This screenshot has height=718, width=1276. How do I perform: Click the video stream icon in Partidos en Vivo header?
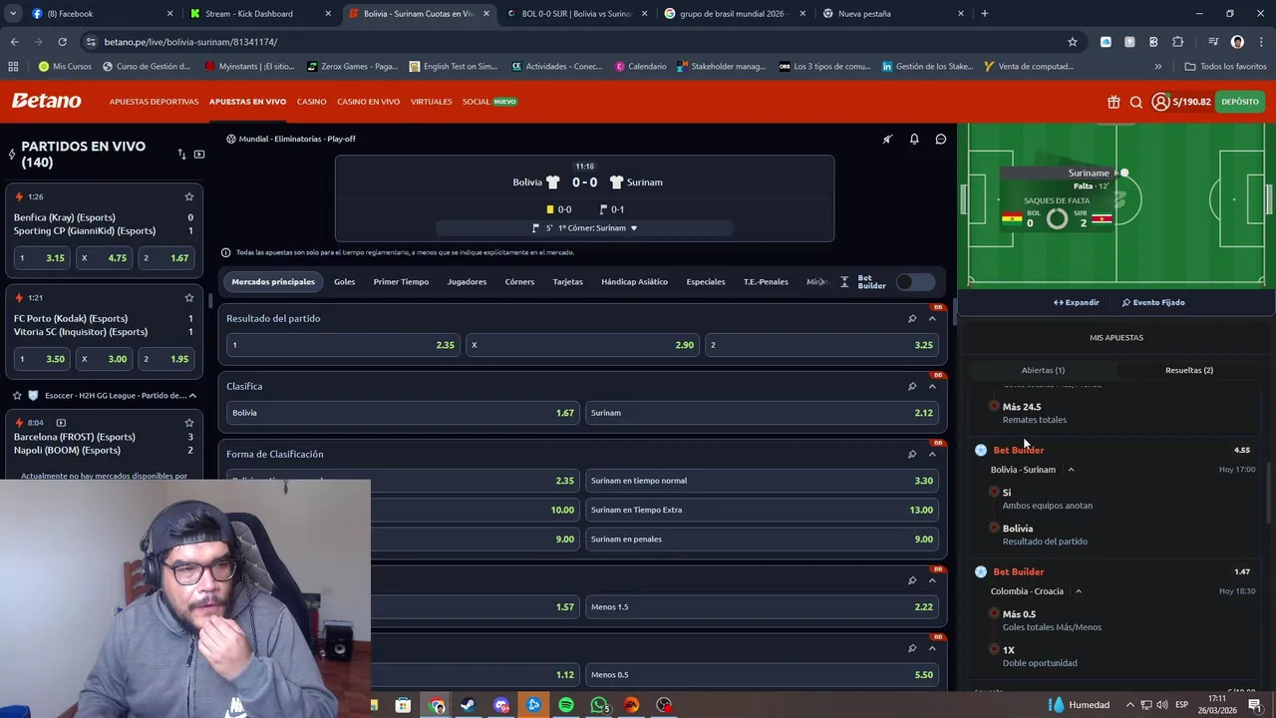click(199, 154)
